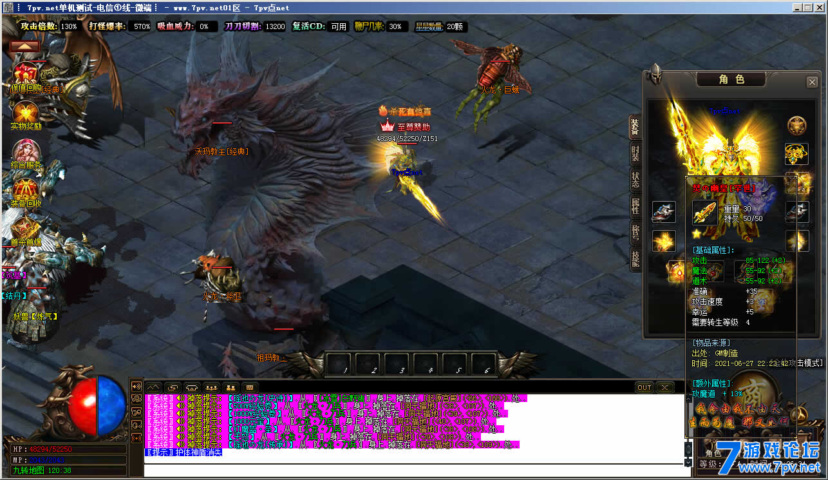Viewport: 828px width, 480px height.
Task: Switch to the 属性 tab in character panel
Action: click(x=635, y=207)
